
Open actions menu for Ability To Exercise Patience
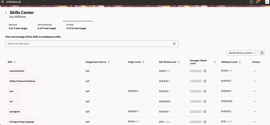point(255,81)
